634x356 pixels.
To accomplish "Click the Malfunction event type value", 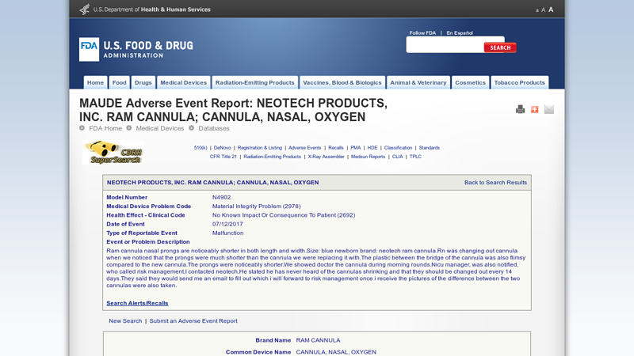I will click(228, 233).
